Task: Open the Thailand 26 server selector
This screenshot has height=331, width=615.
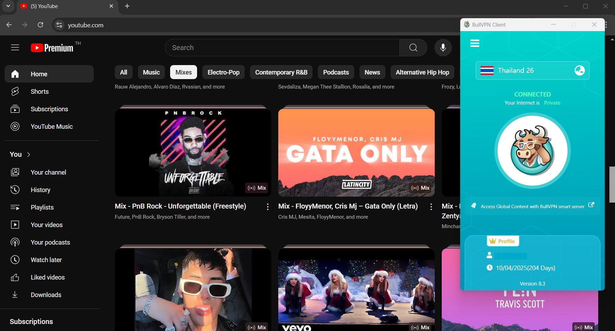Action: click(x=532, y=70)
